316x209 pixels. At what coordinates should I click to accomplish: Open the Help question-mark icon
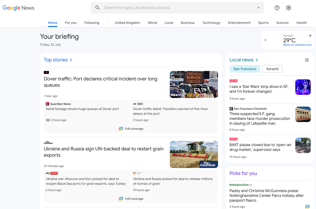click(277, 8)
